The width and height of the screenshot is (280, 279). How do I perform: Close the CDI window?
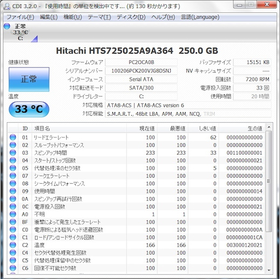coord(267,4)
